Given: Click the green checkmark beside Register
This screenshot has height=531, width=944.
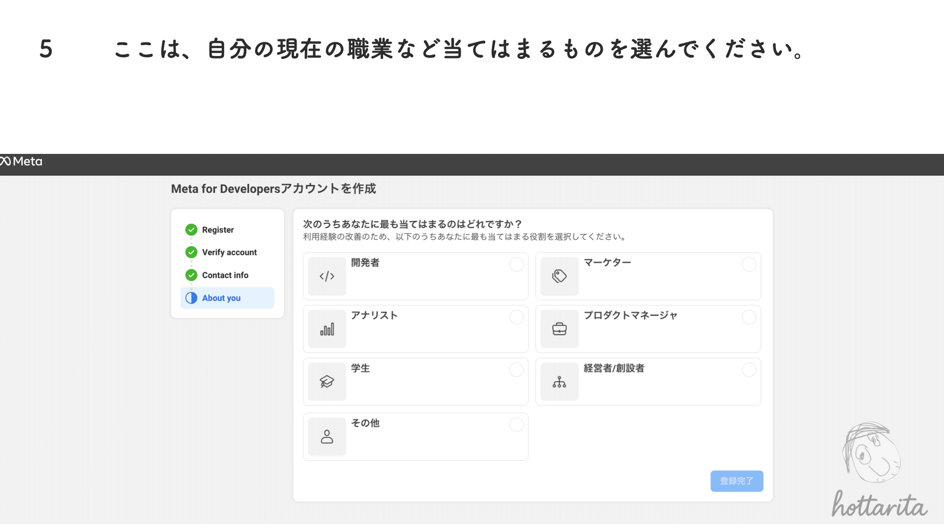Looking at the screenshot, I should click(191, 230).
